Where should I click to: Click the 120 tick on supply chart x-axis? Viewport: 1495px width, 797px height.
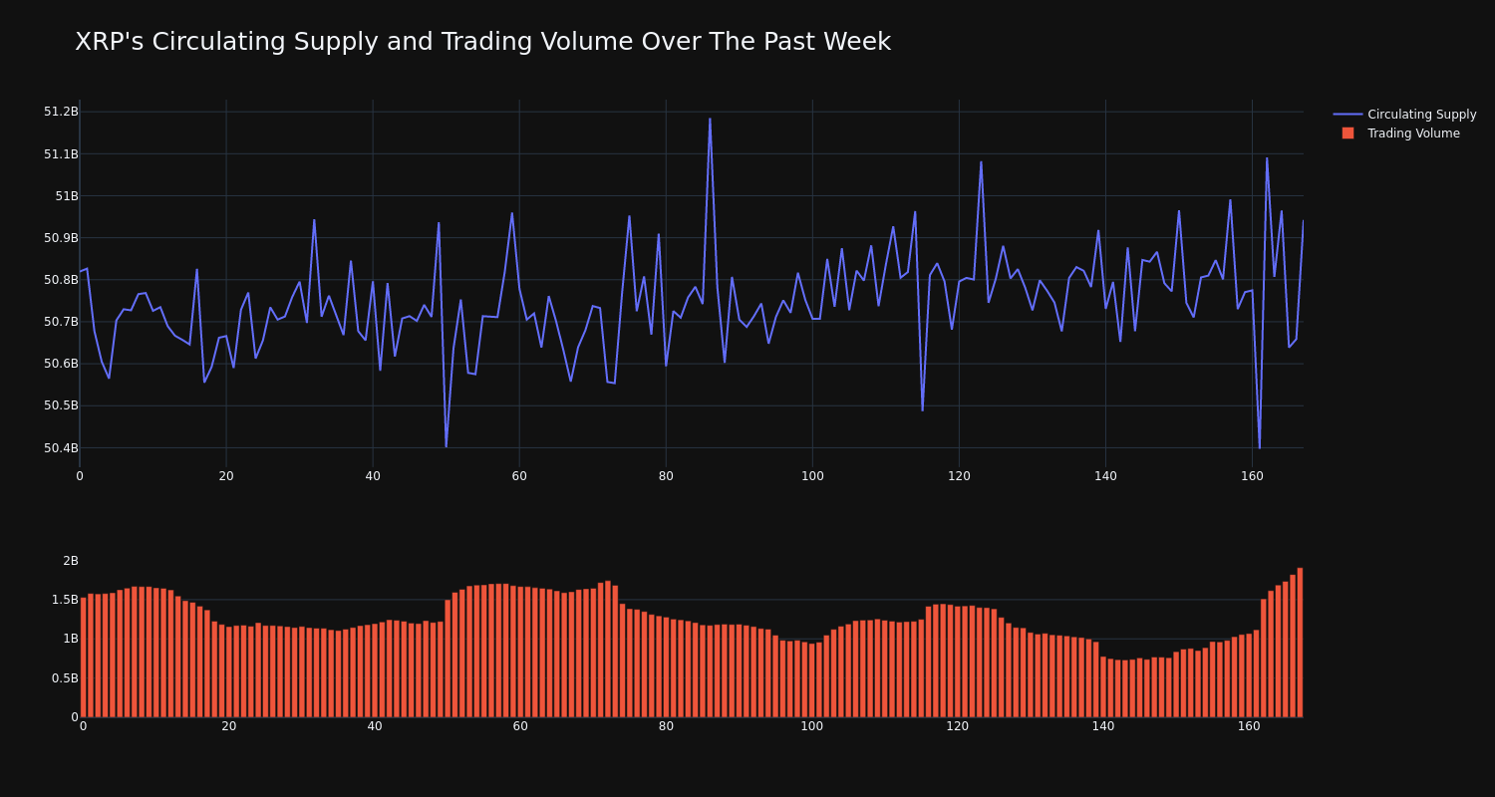[959, 476]
